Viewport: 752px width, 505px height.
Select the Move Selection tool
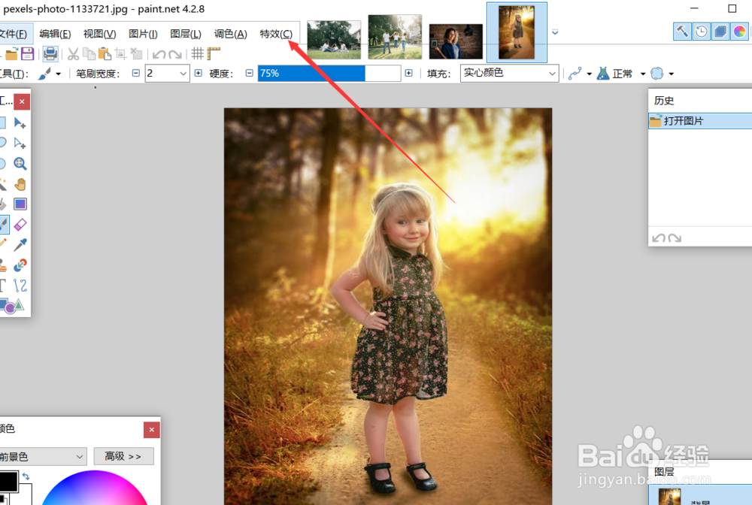click(x=20, y=144)
